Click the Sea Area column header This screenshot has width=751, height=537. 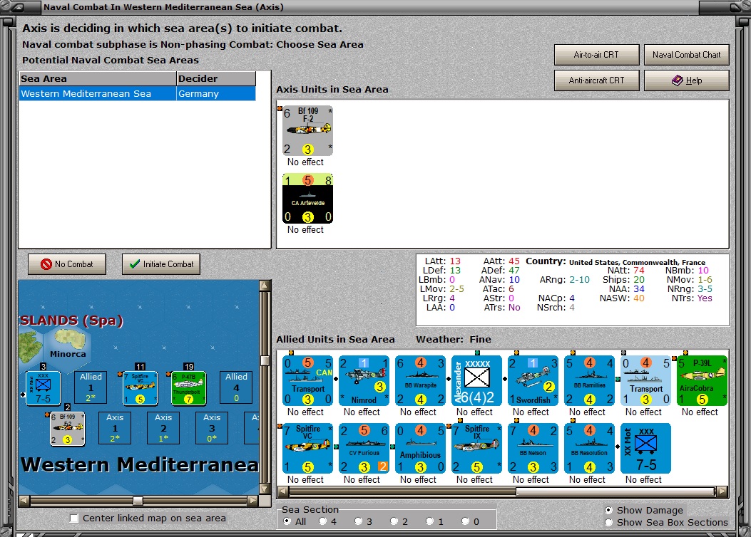coord(98,78)
